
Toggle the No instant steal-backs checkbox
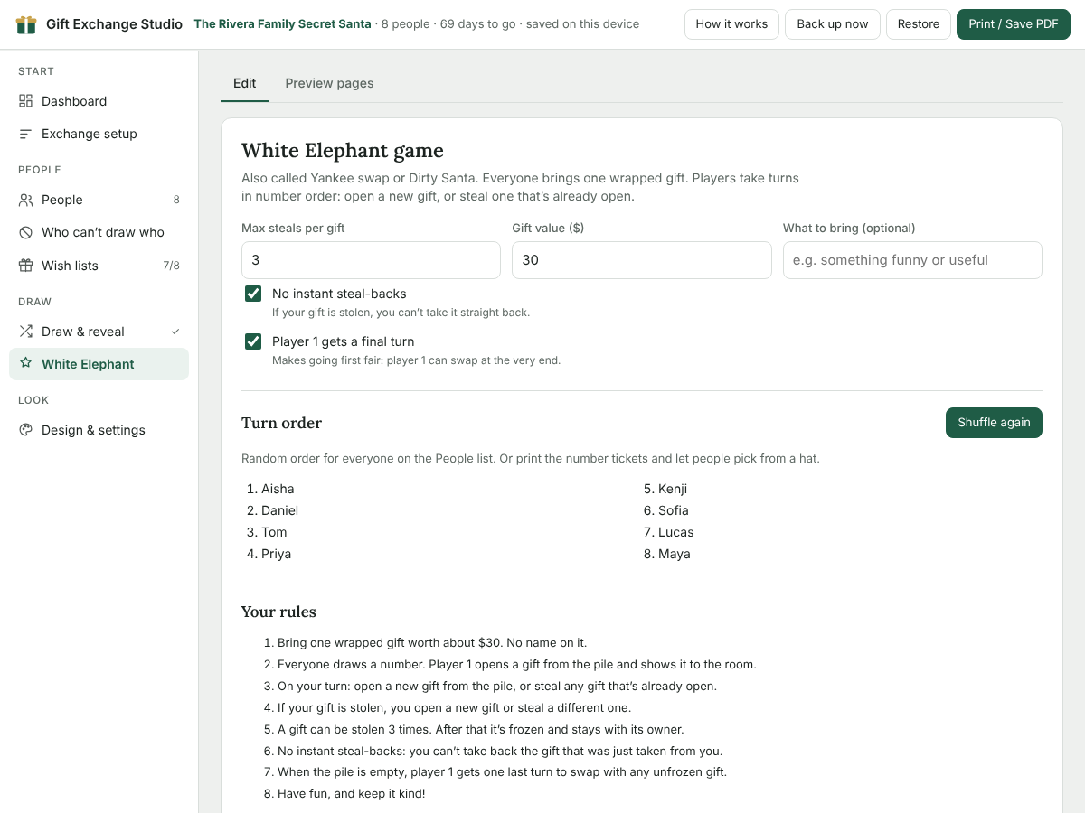pyautogui.click(x=253, y=294)
